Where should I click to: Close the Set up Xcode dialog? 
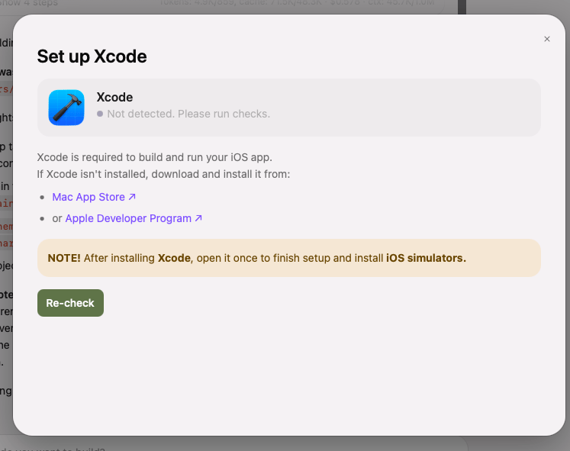coord(547,39)
